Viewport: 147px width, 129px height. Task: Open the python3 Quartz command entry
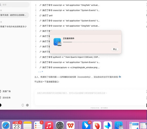71,57
